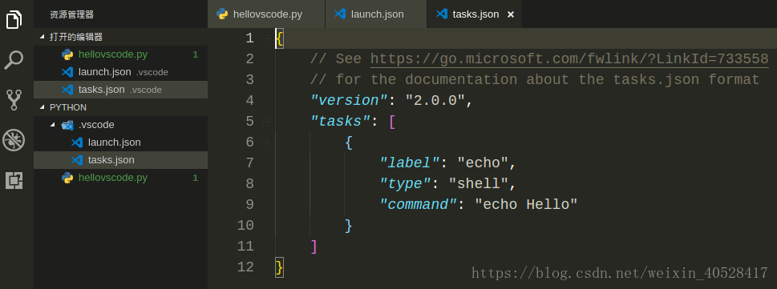Click the opening curly brace on line 6

(x=348, y=142)
